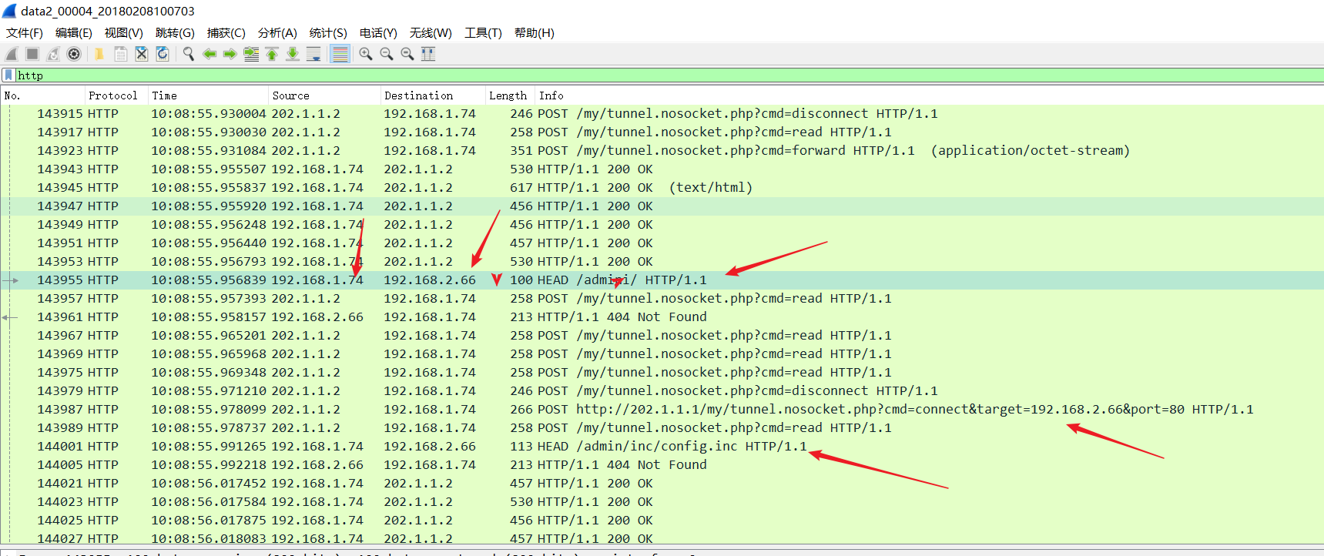Select packet 143917 cmd=read row
The width and height of the screenshot is (1324, 556).
[662, 132]
